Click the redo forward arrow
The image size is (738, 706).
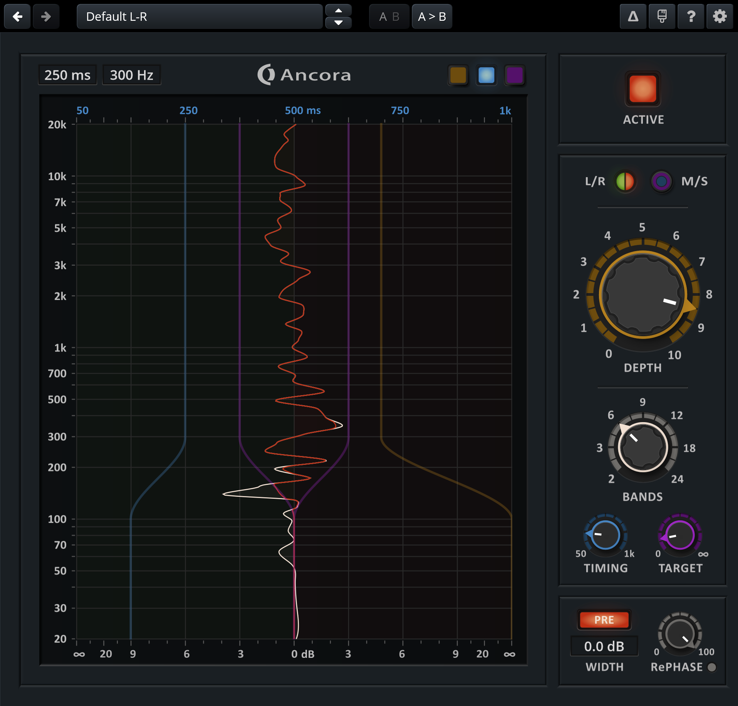(46, 17)
